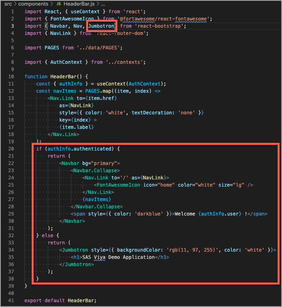This screenshot has width=282, height=307.
Task: Click 'AuthContext' in the line 8 import
Action: pyautogui.click(x=66, y=62)
